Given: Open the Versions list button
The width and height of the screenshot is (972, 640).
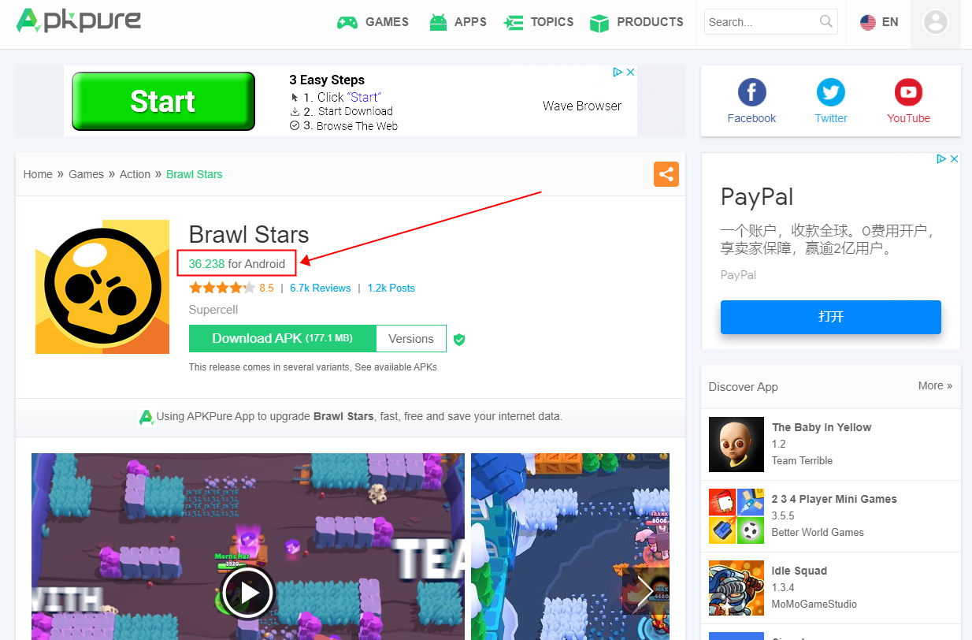Looking at the screenshot, I should pyautogui.click(x=411, y=338).
